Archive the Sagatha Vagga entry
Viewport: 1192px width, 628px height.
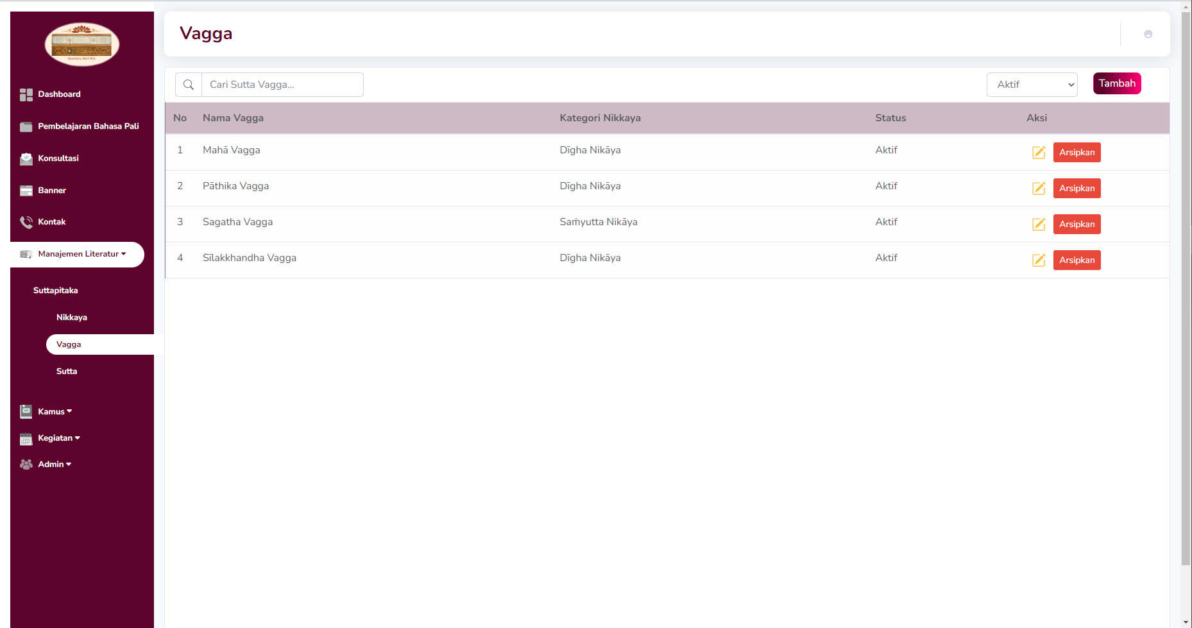tap(1077, 225)
